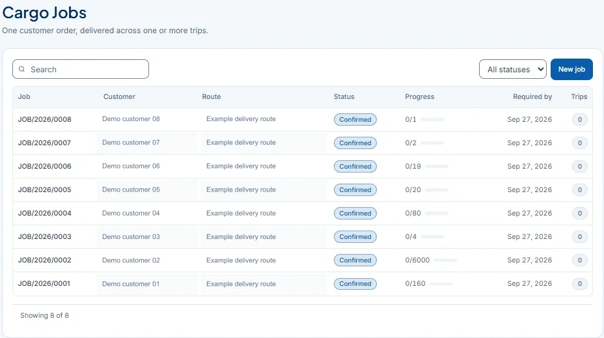Open job JOB/2026/0008

[45, 119]
